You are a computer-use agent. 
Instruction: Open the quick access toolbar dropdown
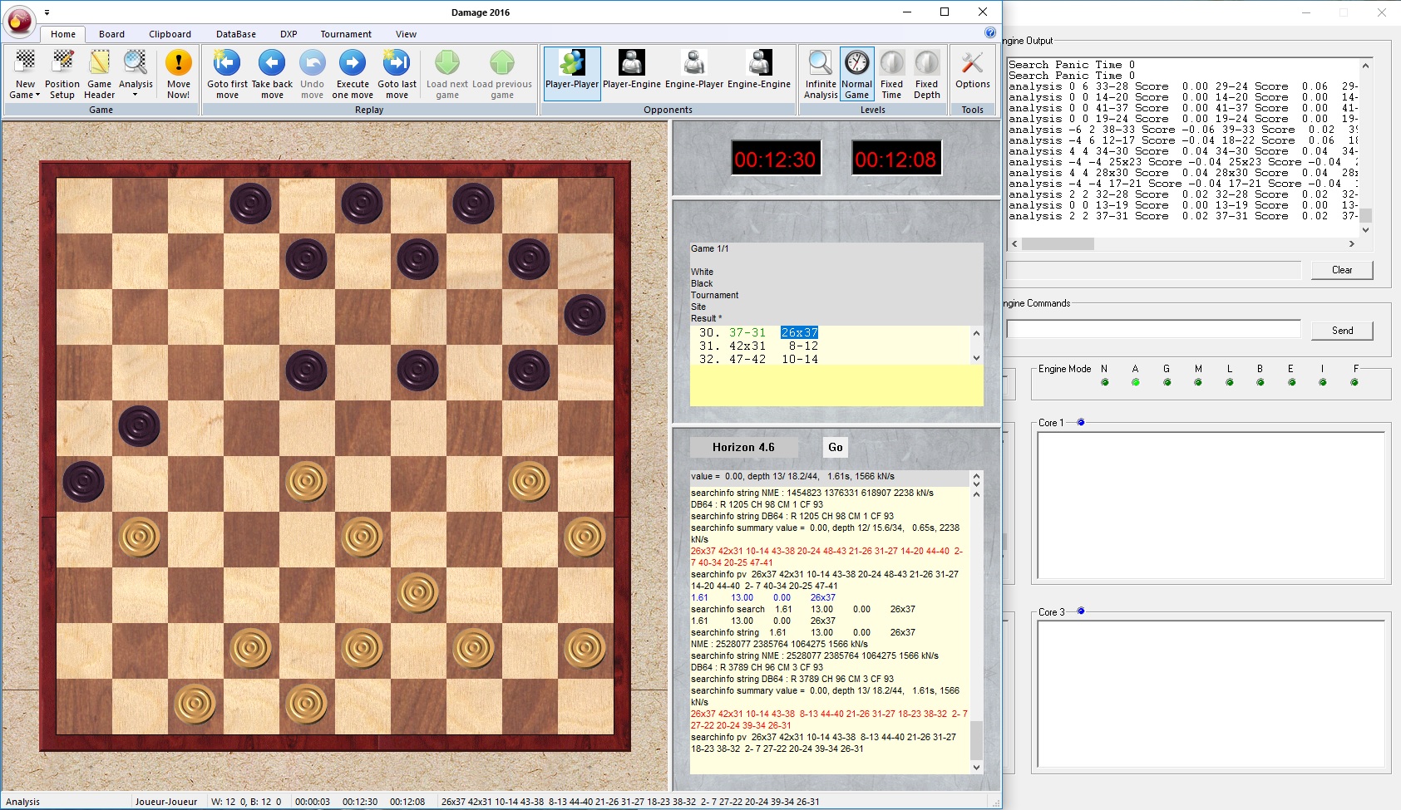click(x=47, y=12)
